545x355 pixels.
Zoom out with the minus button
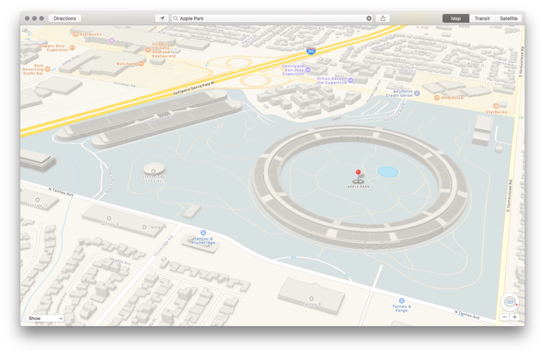pyautogui.click(x=504, y=317)
